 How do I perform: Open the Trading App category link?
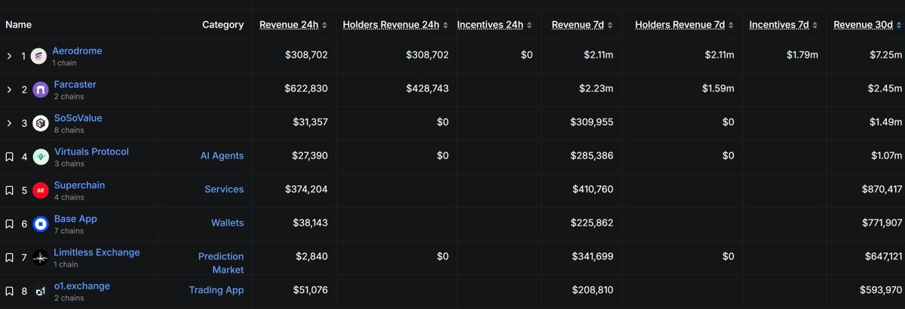coord(216,290)
